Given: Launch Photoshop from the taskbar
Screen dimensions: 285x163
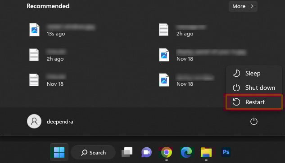Looking at the screenshot, I should coord(226,152).
